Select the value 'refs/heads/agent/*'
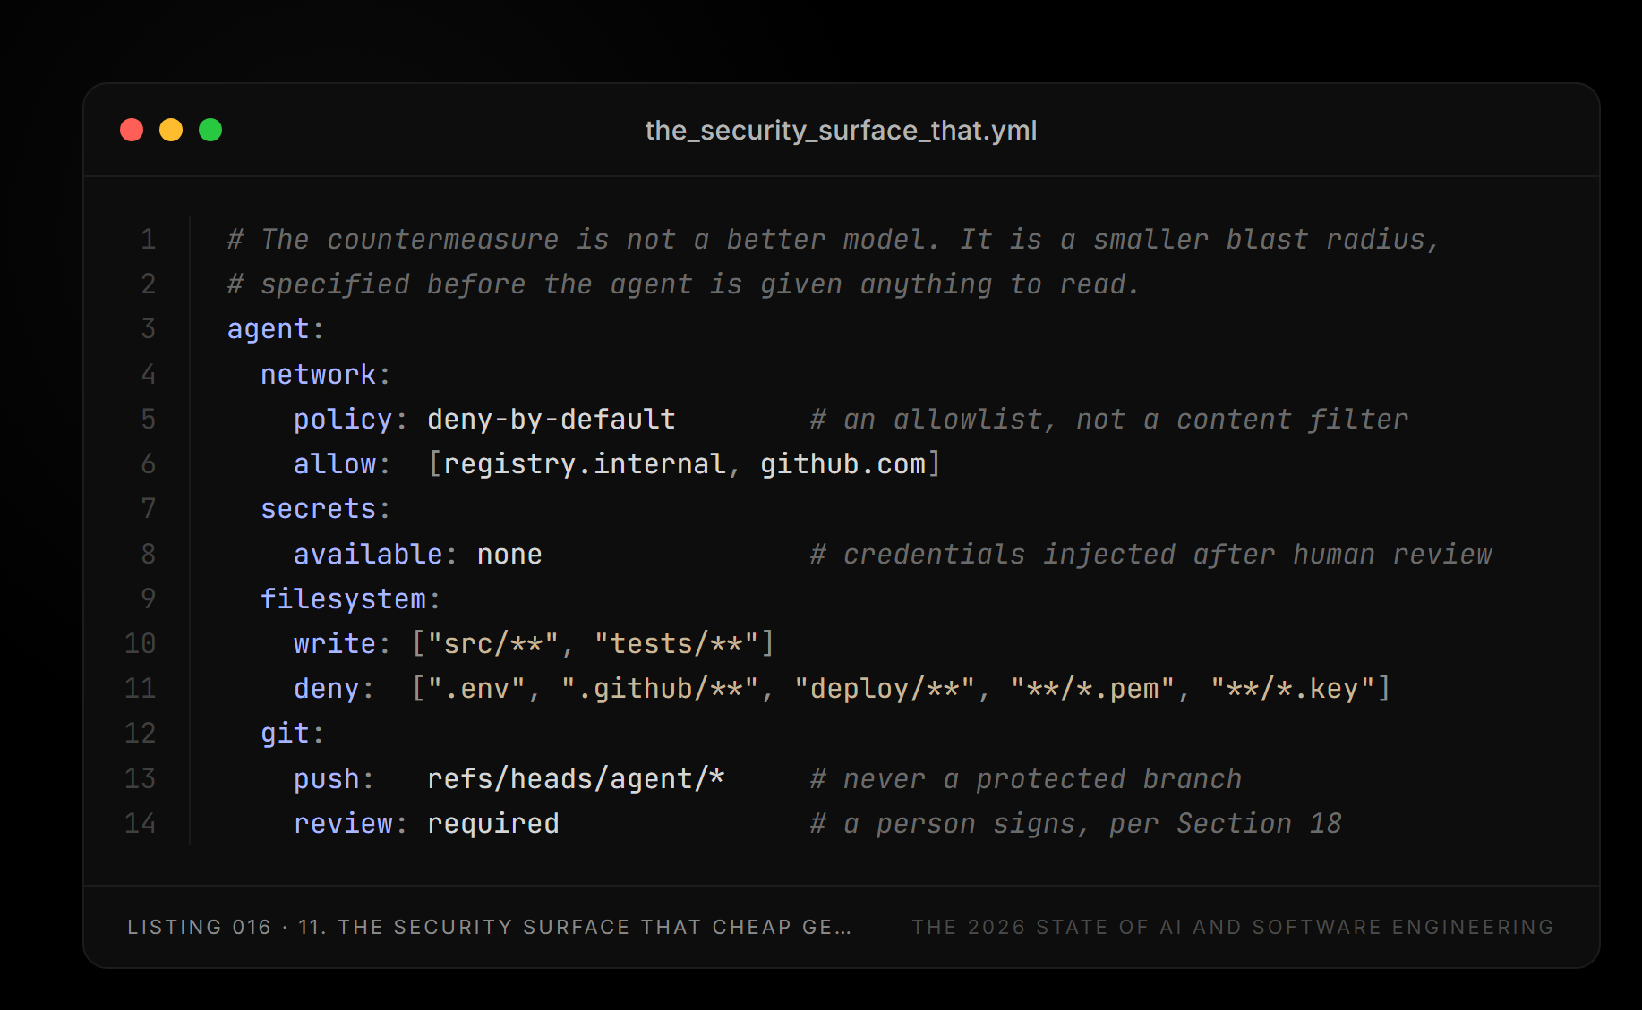The width and height of the screenshot is (1642, 1010). pyautogui.click(x=576, y=778)
